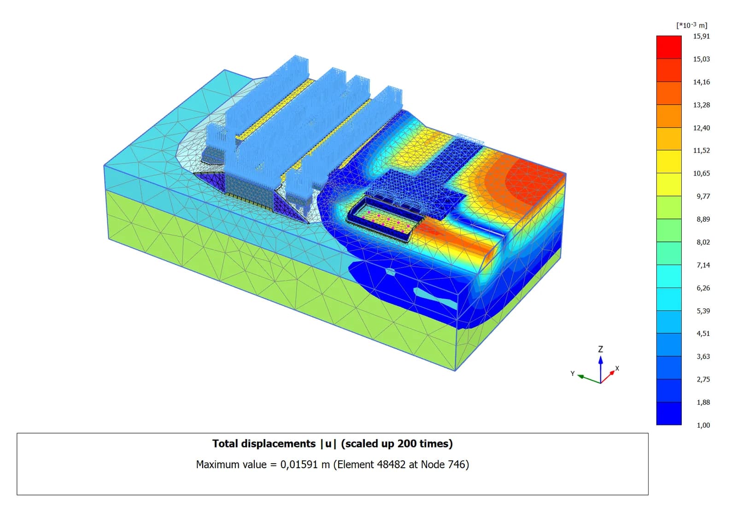Click the legend value 10,65
This screenshot has width=737, height=512.
[x=701, y=173]
